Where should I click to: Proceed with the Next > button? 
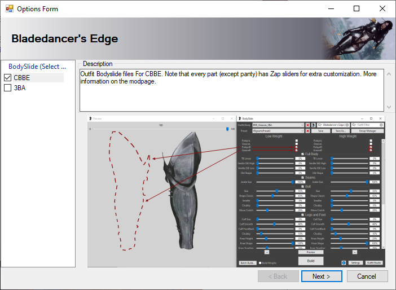click(x=322, y=276)
